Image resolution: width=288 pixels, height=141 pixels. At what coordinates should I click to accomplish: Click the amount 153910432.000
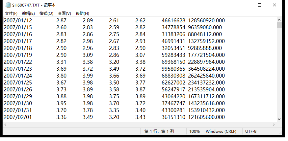pos(206,110)
